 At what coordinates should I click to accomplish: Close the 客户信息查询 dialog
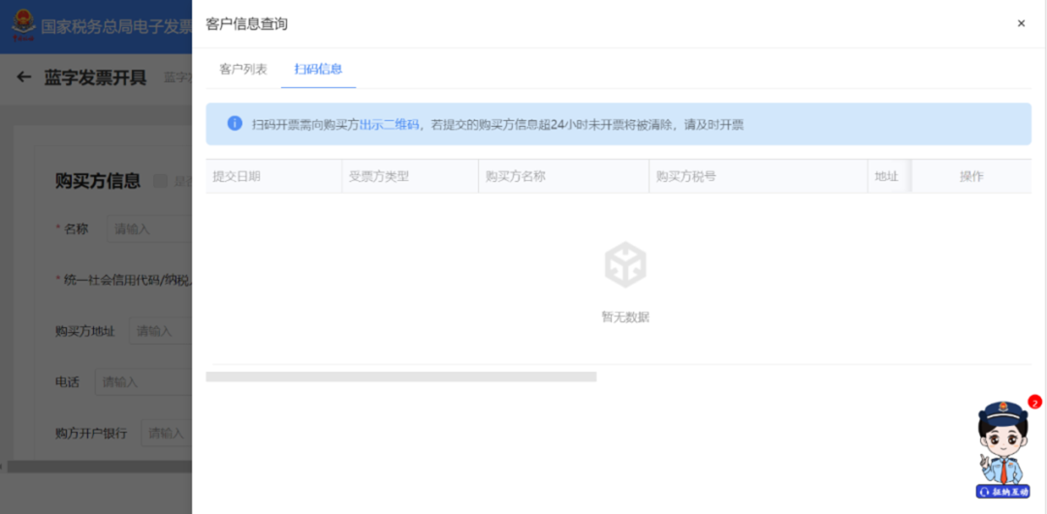pos(1021,23)
